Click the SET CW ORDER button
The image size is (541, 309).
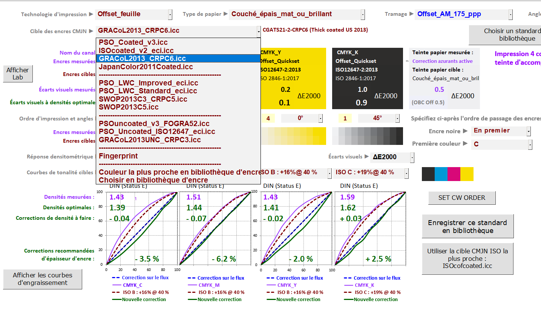(462, 198)
